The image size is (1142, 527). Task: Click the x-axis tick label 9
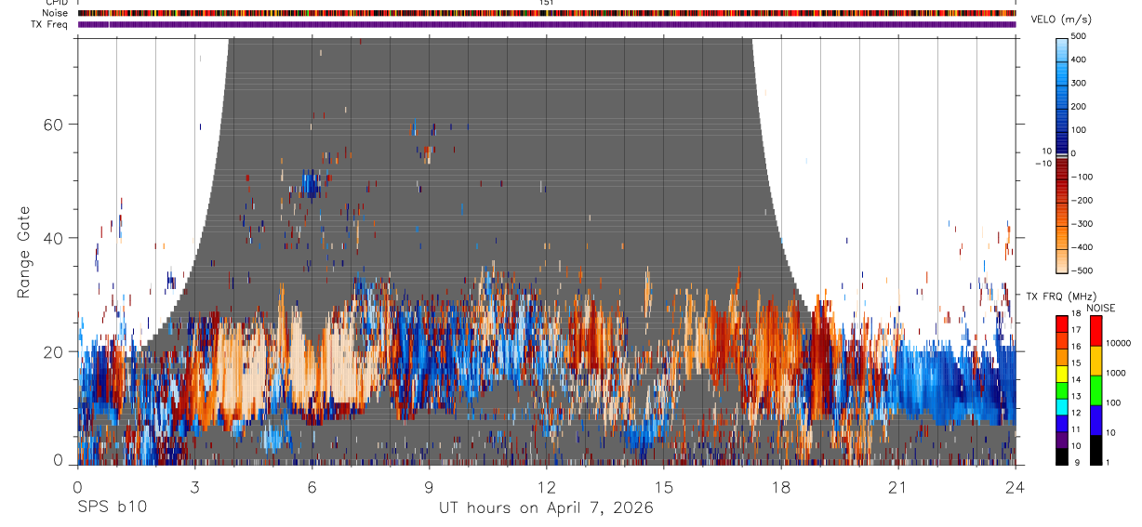tap(429, 486)
